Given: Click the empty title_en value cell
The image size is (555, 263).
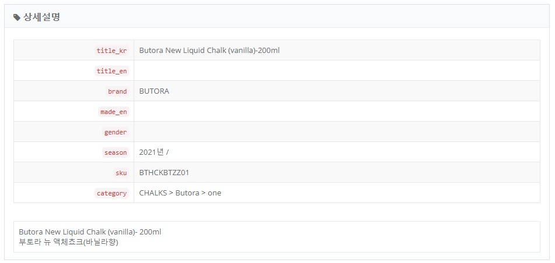Looking at the screenshot, I should click(337, 70).
